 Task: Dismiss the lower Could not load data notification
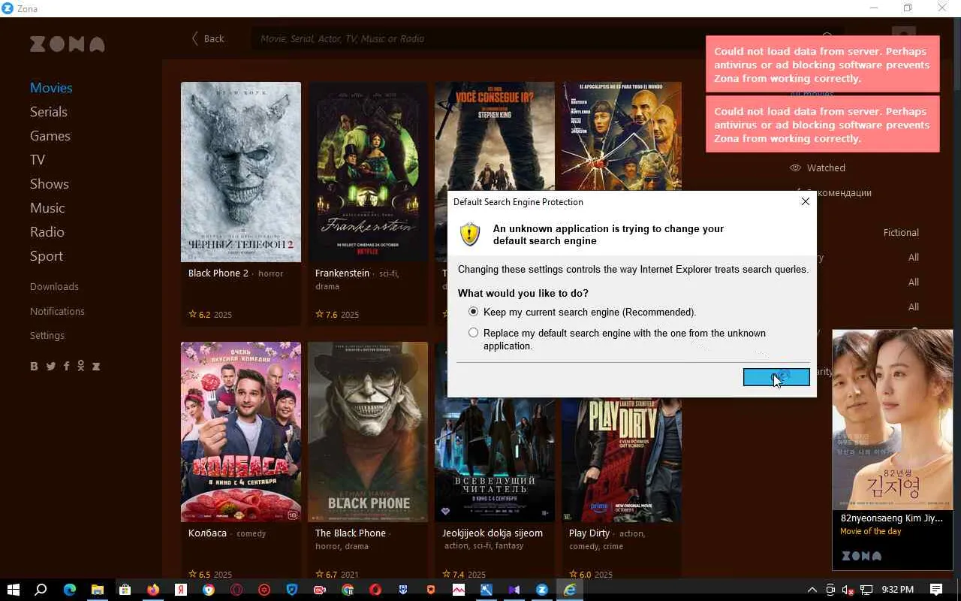coord(823,125)
